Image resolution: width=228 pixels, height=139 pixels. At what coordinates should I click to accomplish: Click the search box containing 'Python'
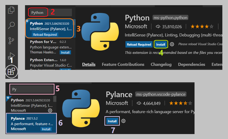[50, 13]
